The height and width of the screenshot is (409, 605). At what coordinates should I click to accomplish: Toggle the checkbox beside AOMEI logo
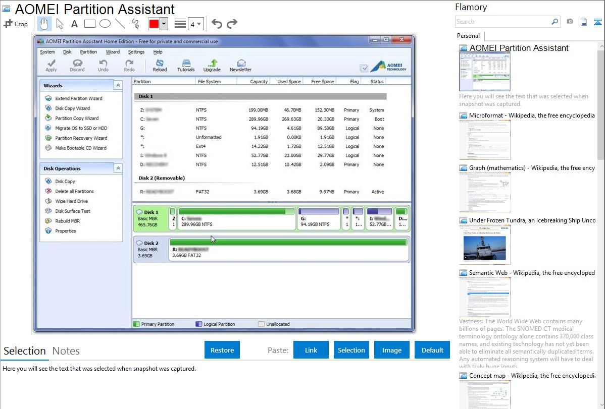coord(364,68)
